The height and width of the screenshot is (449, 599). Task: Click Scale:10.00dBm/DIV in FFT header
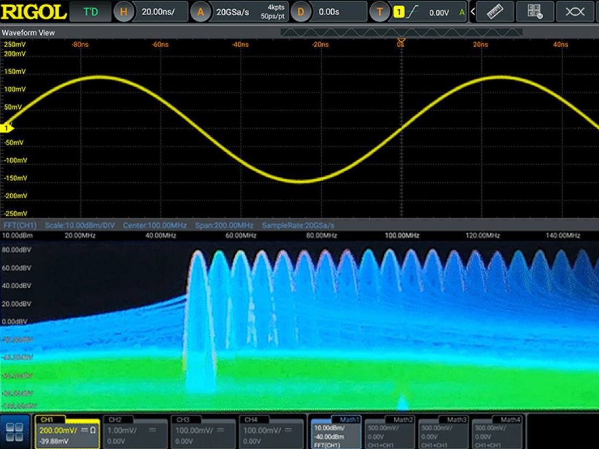[79, 225]
